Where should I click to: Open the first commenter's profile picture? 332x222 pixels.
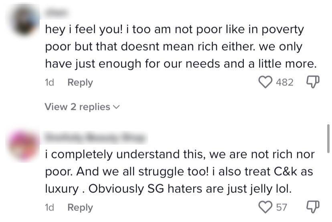pyautogui.click(x=24, y=20)
